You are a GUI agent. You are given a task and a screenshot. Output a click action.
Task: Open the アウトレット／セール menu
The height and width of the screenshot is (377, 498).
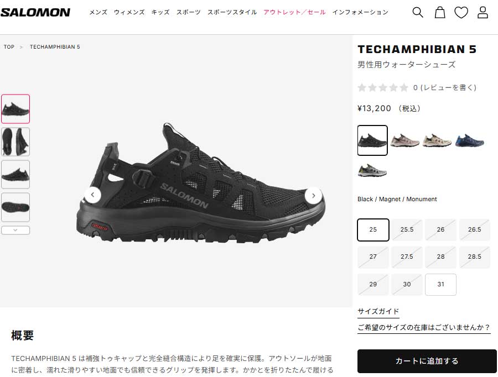point(294,12)
